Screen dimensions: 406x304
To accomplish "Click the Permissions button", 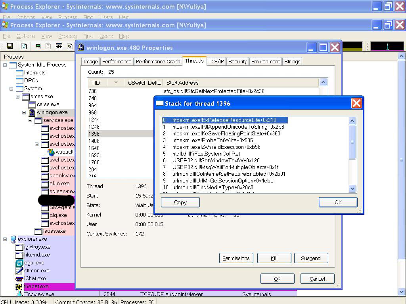I will tap(236, 258).
